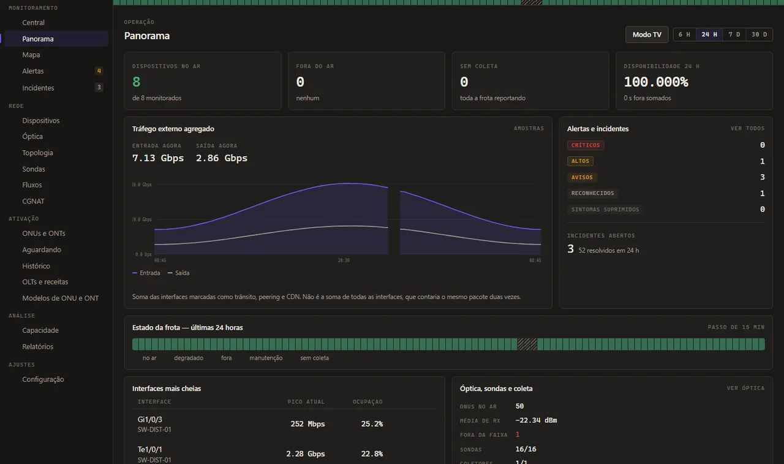The width and height of the screenshot is (784, 464).
Task: Click VER ÓPTICA link
Action: pyautogui.click(x=745, y=388)
